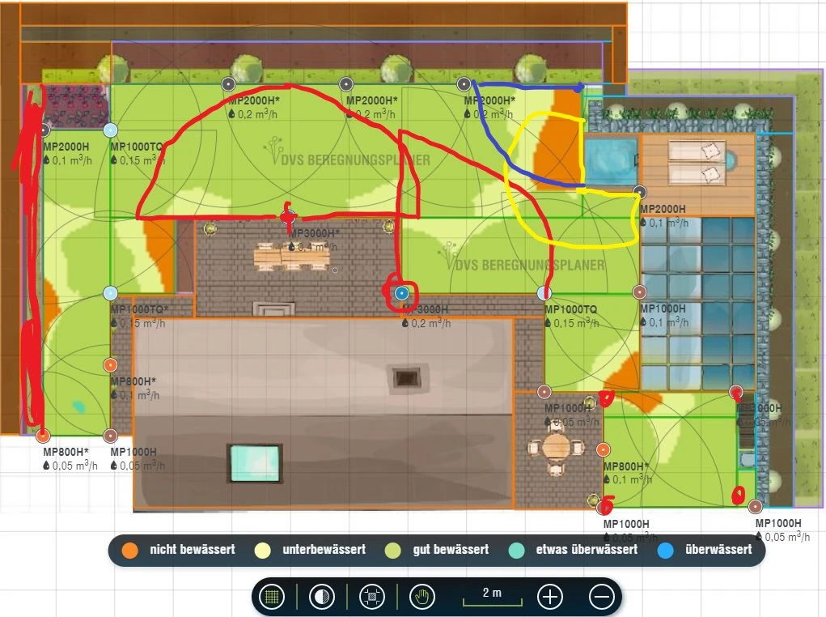This screenshot has height=617, width=826.
Task: Select the MP800H* sprinkler with 0,05 m³/h
Action: pos(43,436)
